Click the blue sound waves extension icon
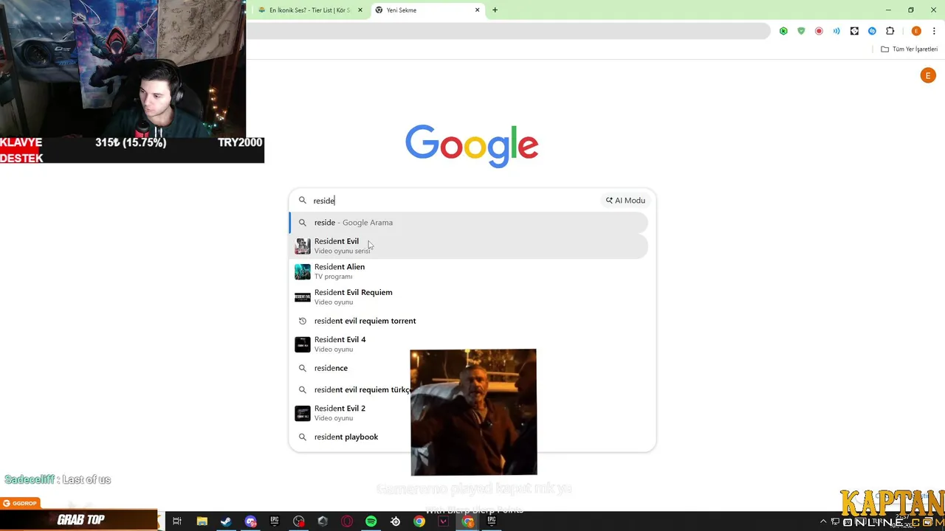 pyautogui.click(x=836, y=31)
